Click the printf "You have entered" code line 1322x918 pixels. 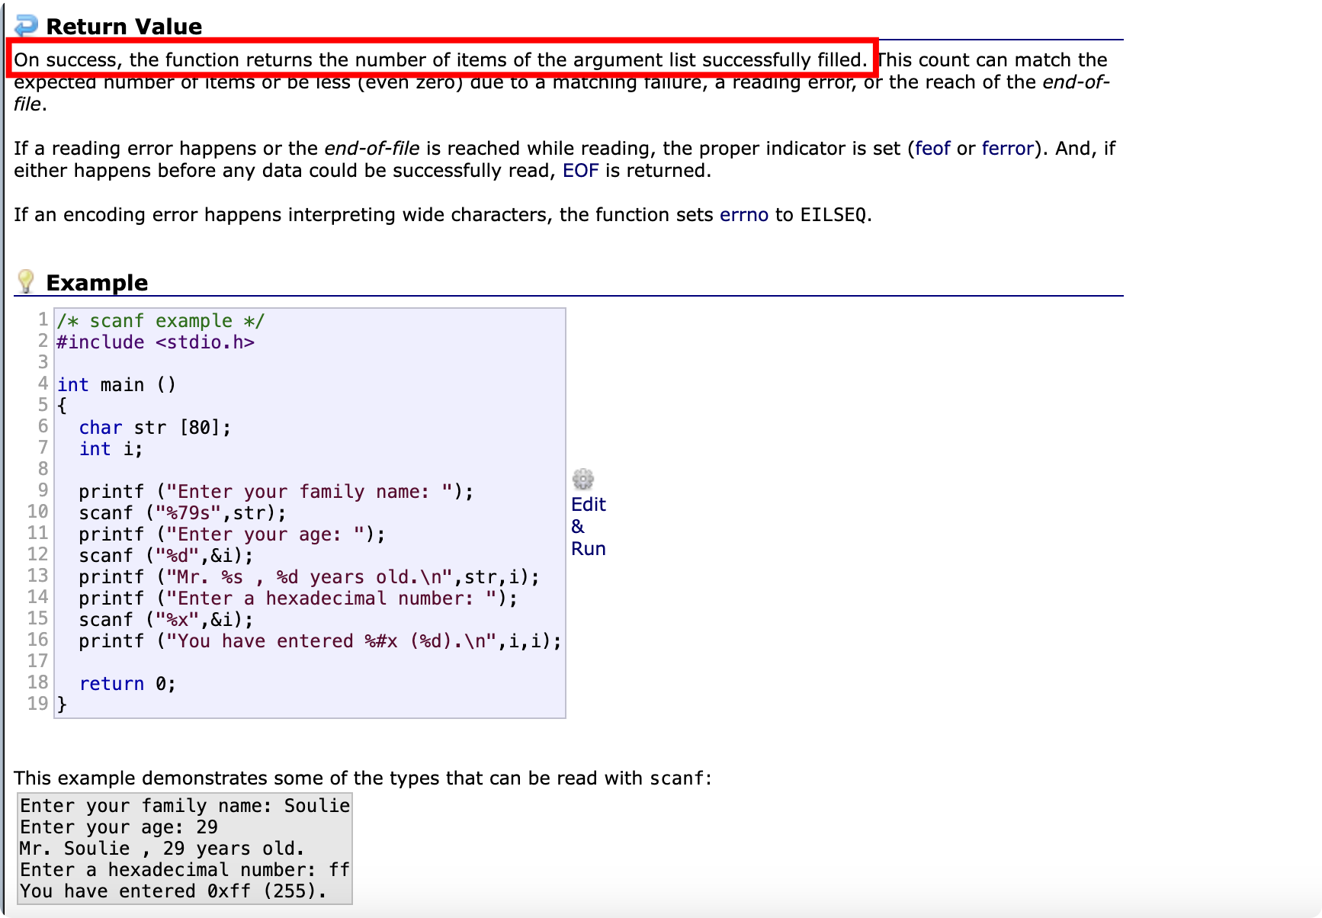tap(320, 641)
